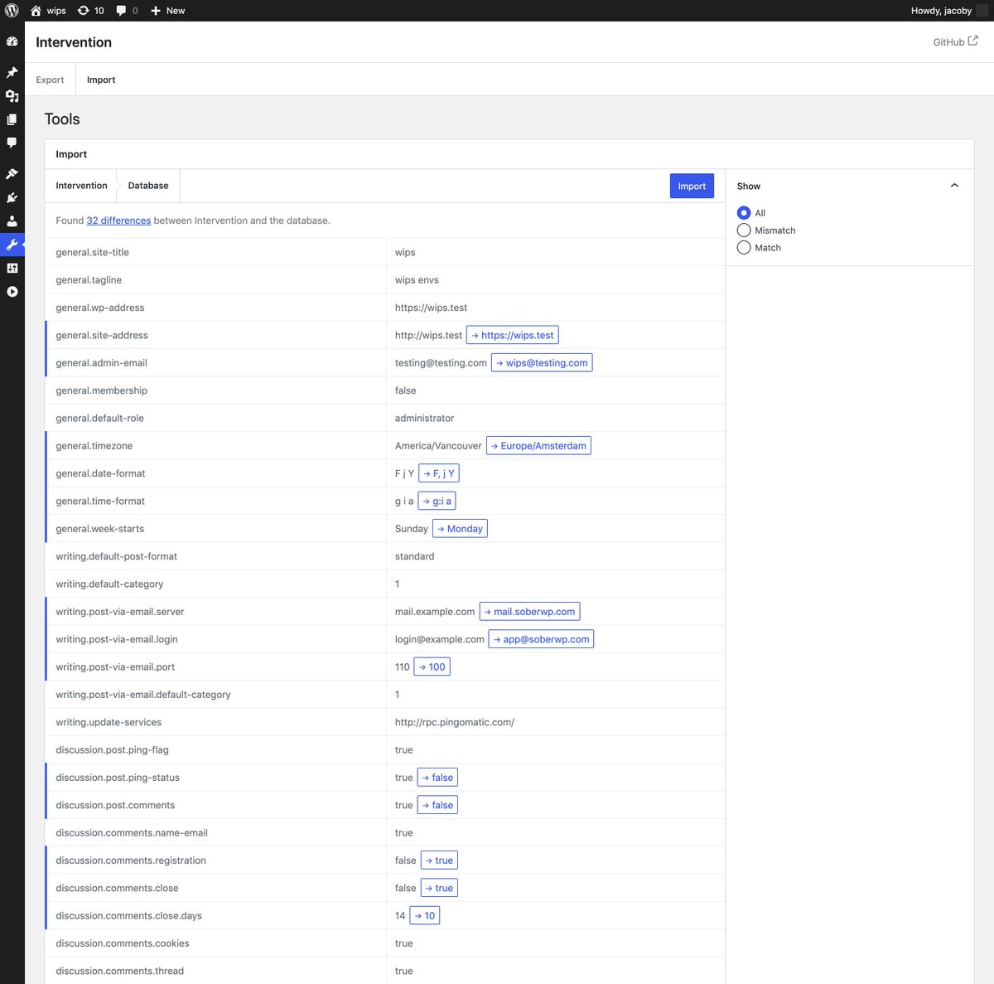Select the 'standard' post-format value
The image size is (994, 984).
tap(414, 556)
